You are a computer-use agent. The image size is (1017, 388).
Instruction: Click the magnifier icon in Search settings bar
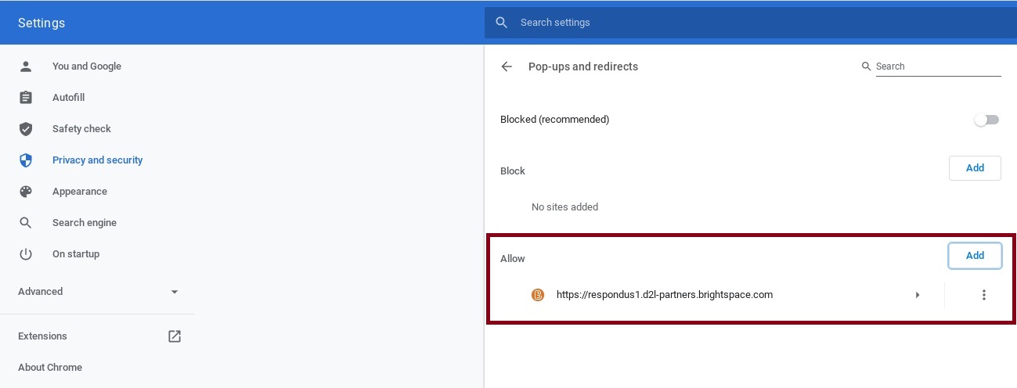coord(502,23)
